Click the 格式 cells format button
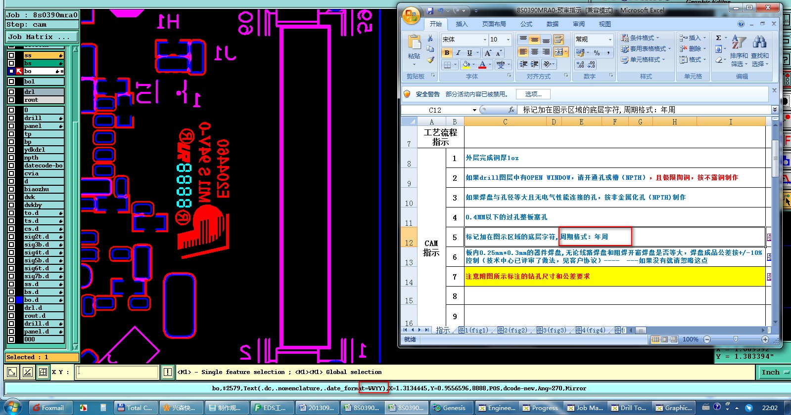The height and width of the screenshot is (415, 791). 693,60
